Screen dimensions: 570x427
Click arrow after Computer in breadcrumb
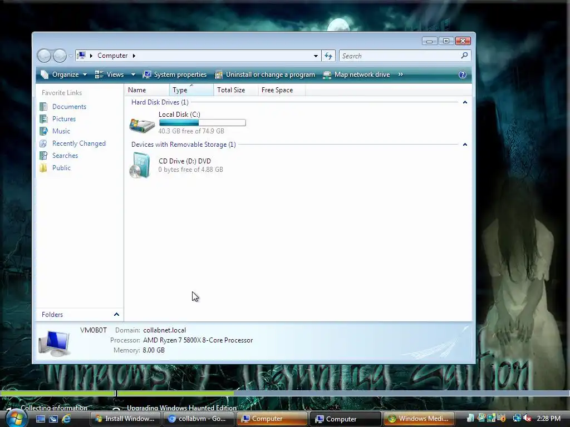pos(134,56)
